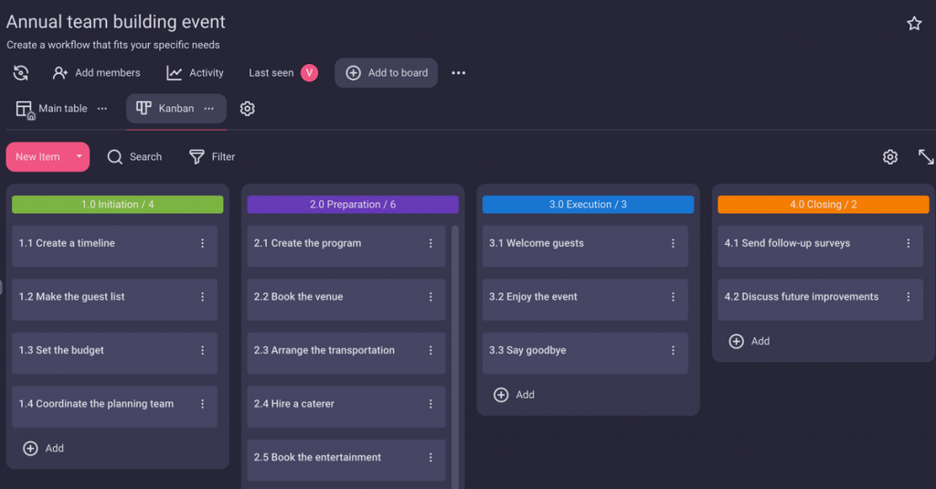Click the Last seen user avatar

[x=309, y=73]
